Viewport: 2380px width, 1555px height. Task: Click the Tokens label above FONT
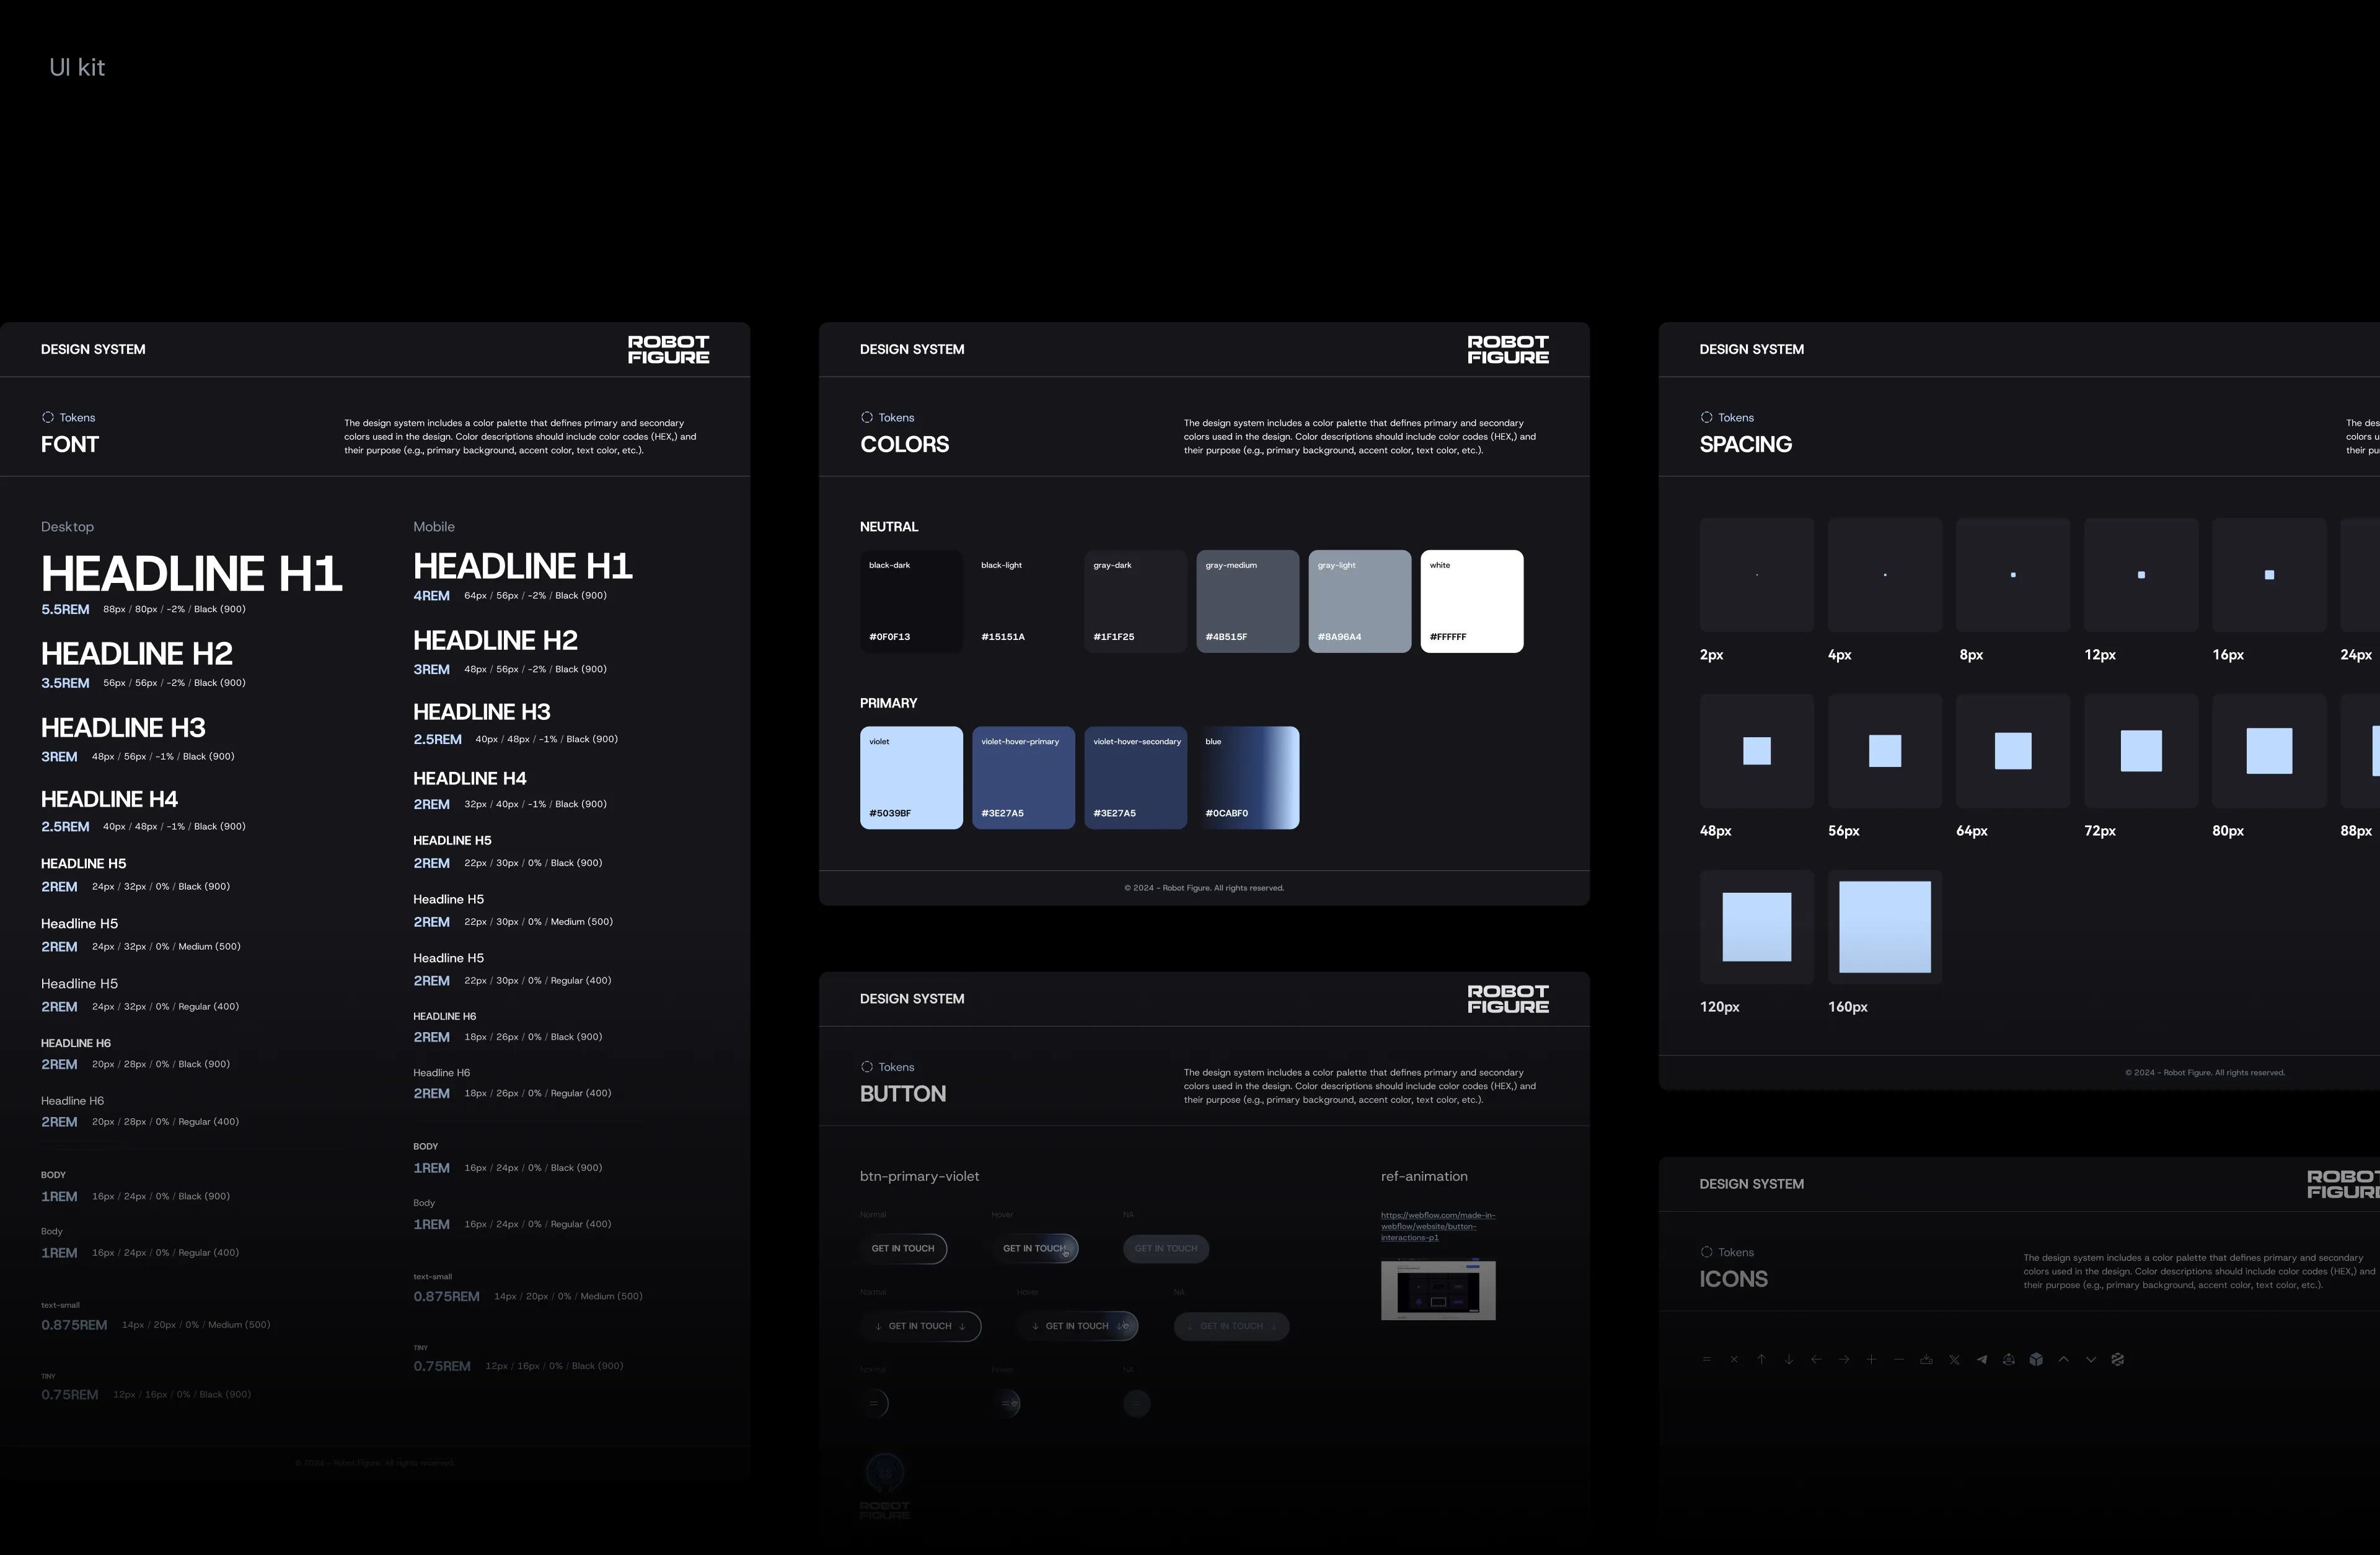tap(68, 418)
